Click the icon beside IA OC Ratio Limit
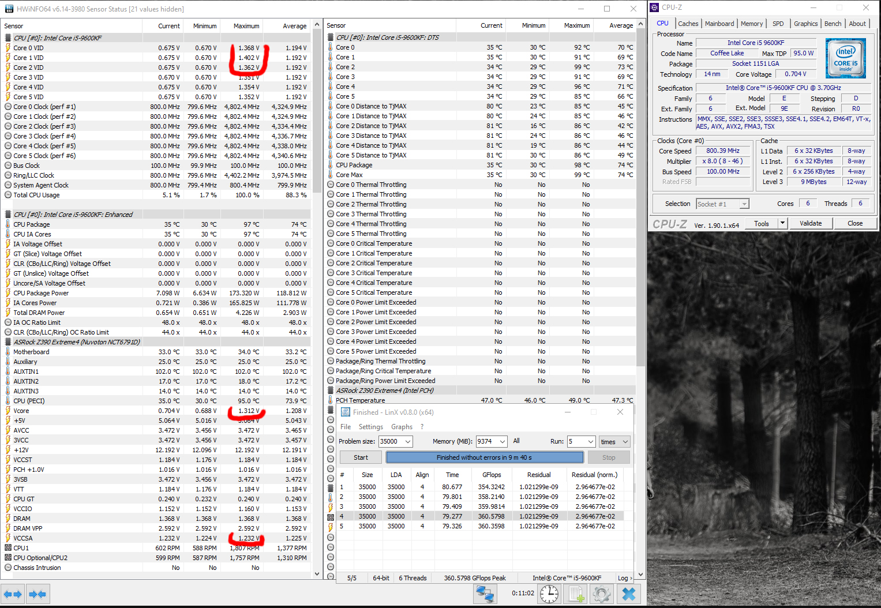881x608 pixels. (8, 322)
